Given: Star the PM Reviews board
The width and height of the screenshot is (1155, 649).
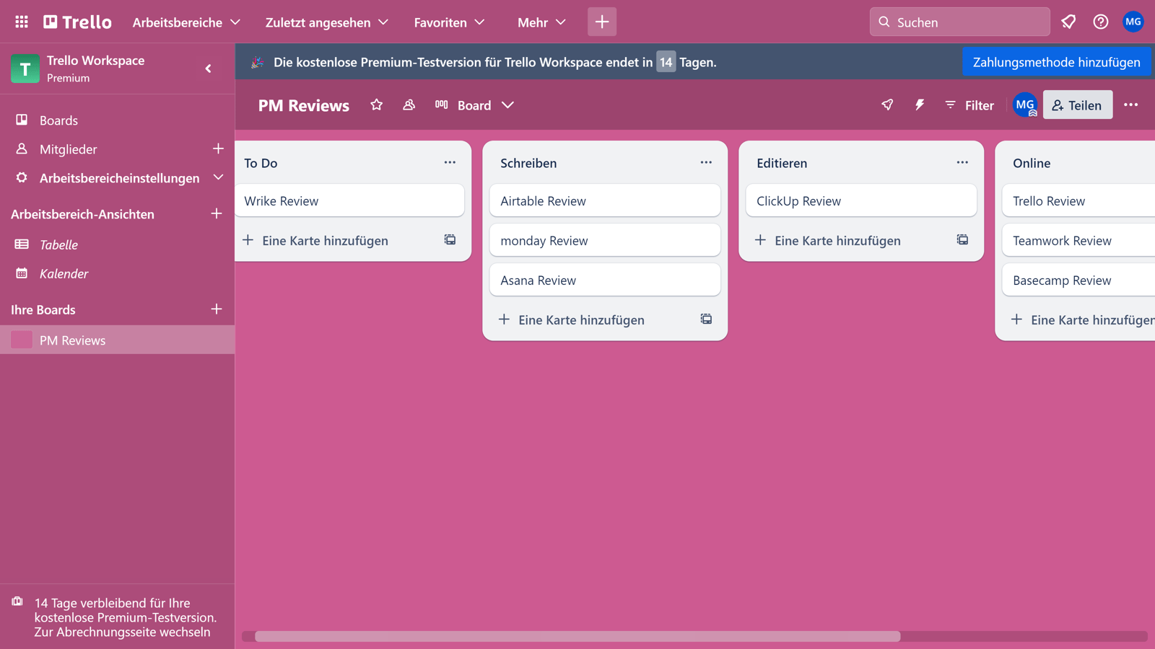Looking at the screenshot, I should pyautogui.click(x=376, y=105).
